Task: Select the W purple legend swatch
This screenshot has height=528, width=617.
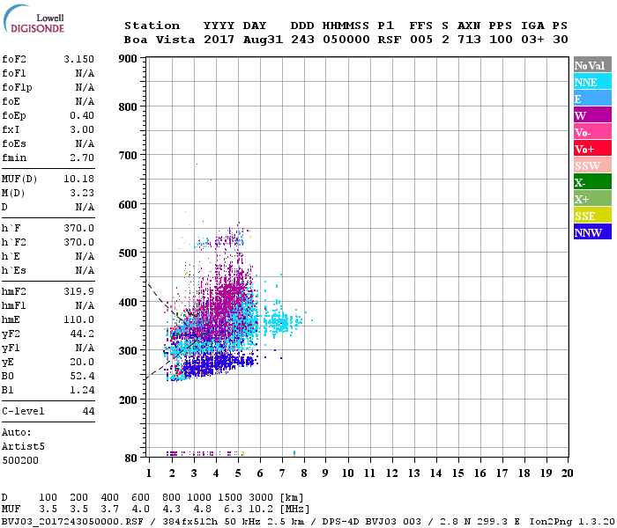Action: (592, 115)
